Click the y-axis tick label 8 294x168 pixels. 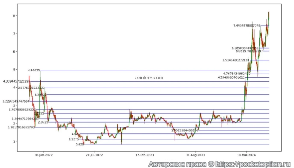click(14, 16)
